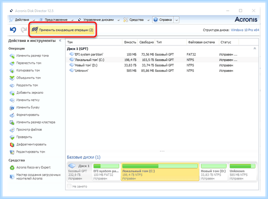Click the 85,86 МБ free space cell
268x199 pixels.
(147, 70)
